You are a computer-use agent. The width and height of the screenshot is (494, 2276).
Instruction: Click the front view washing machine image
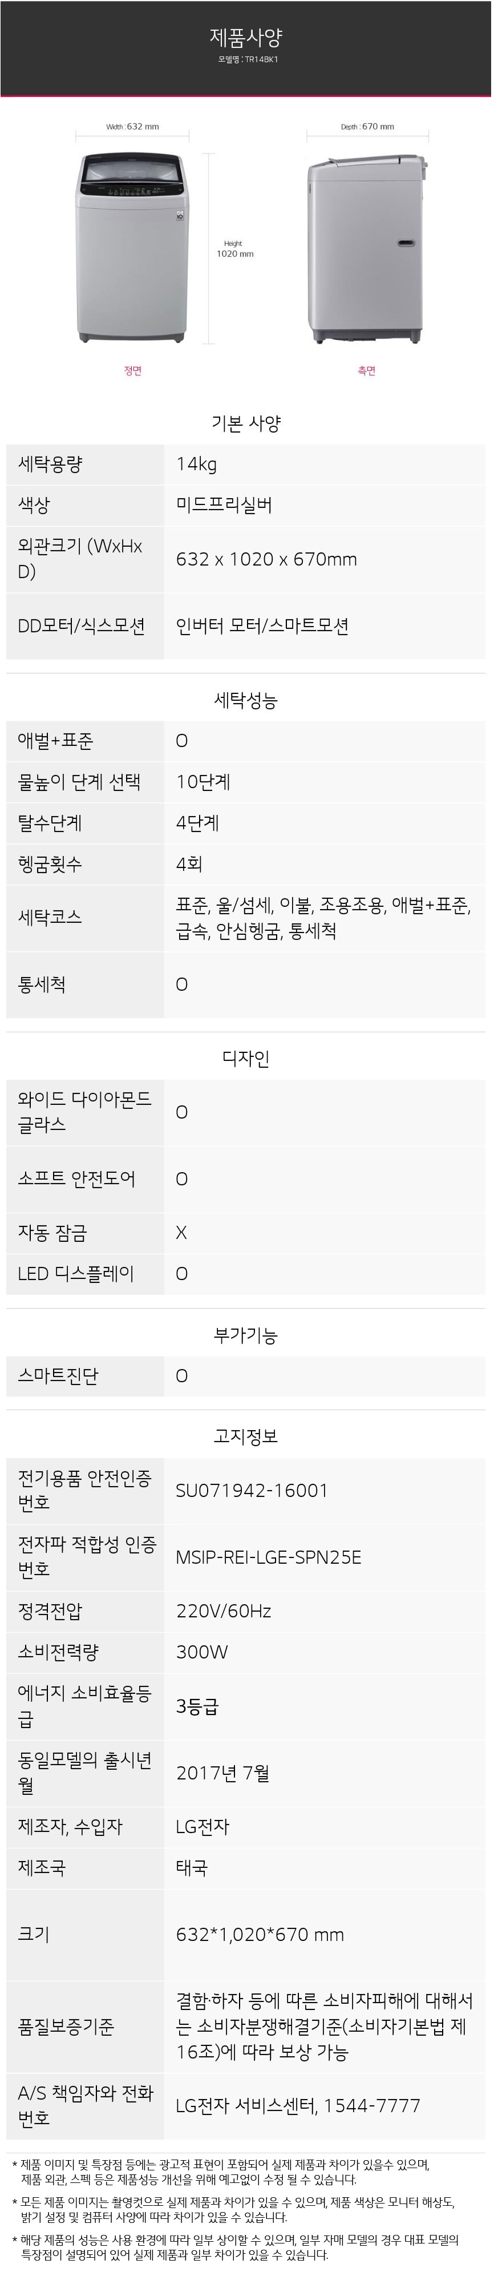pyautogui.click(x=133, y=249)
